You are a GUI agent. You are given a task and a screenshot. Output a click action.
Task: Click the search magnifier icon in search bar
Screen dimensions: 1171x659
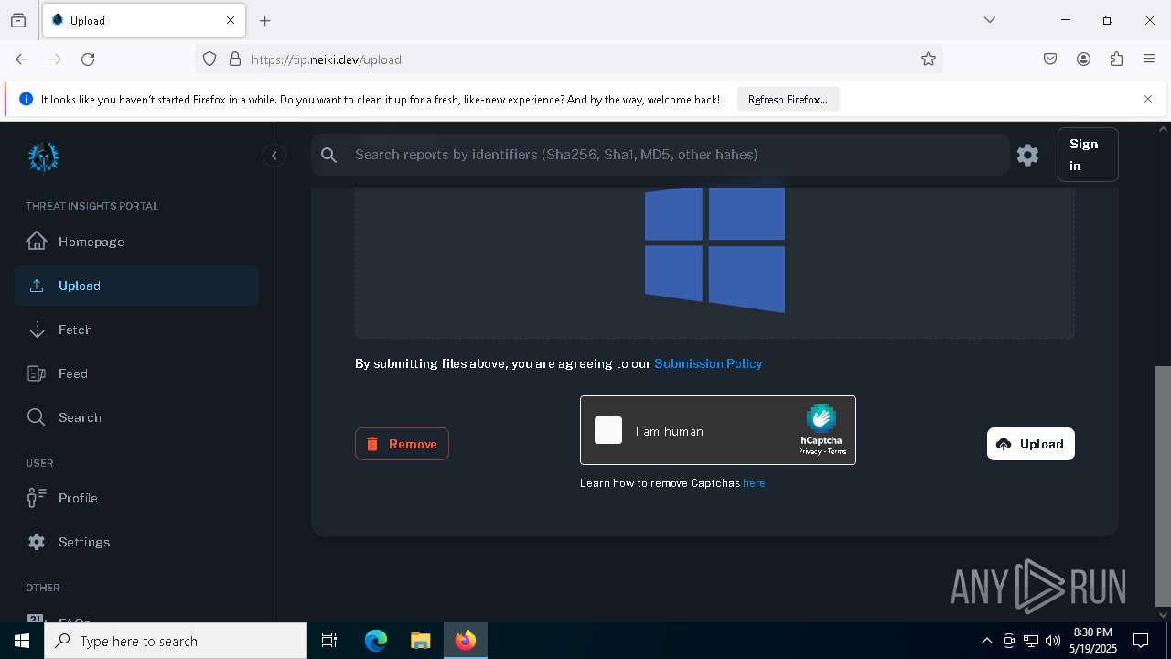[x=329, y=156]
